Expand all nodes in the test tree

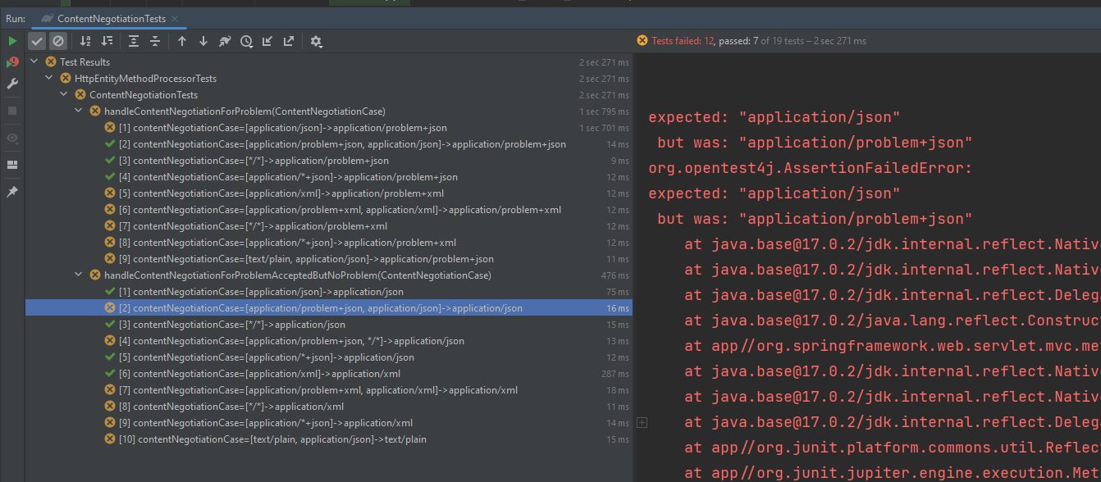[x=134, y=41]
